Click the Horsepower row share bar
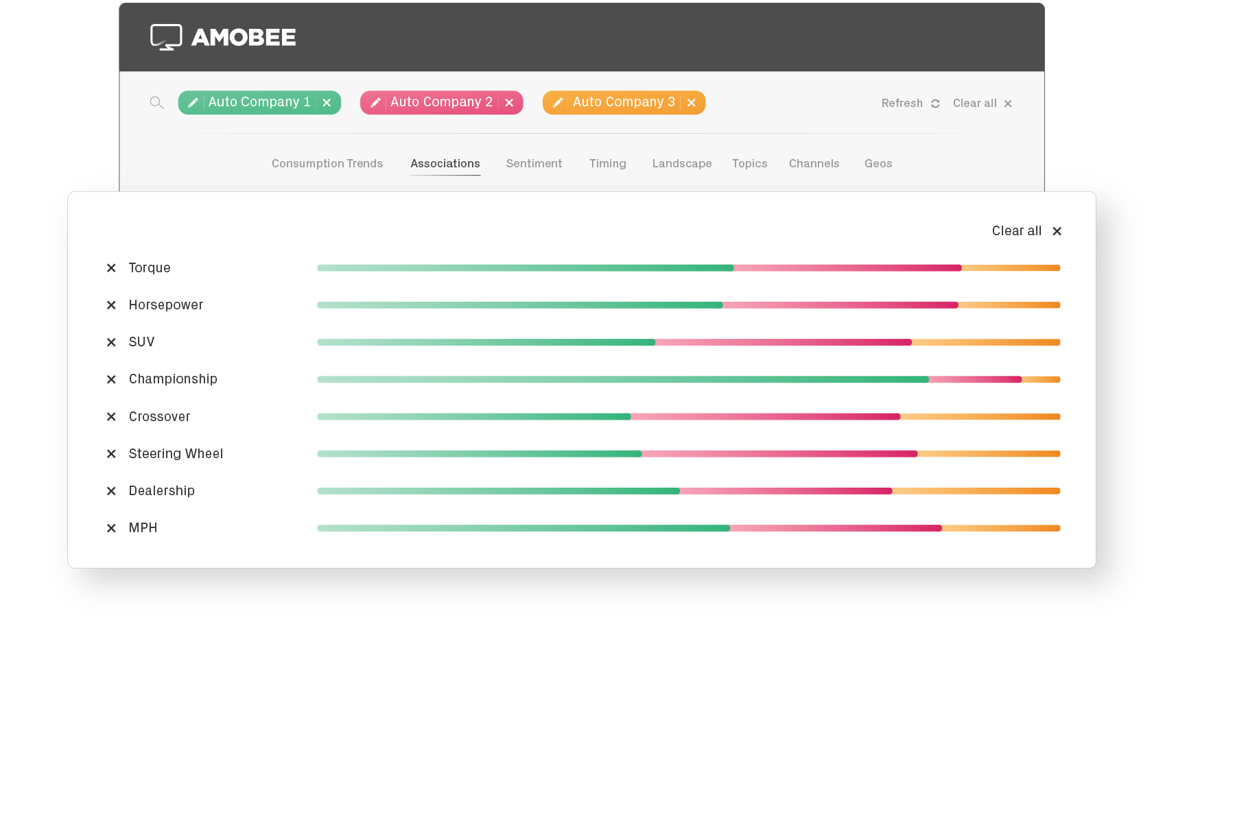The image size is (1235, 823). tap(689, 305)
